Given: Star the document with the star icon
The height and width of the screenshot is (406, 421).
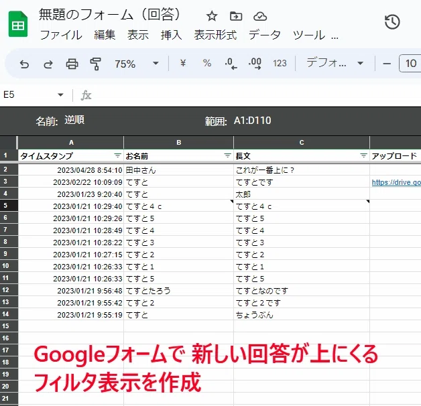Looking at the screenshot, I should point(212,16).
